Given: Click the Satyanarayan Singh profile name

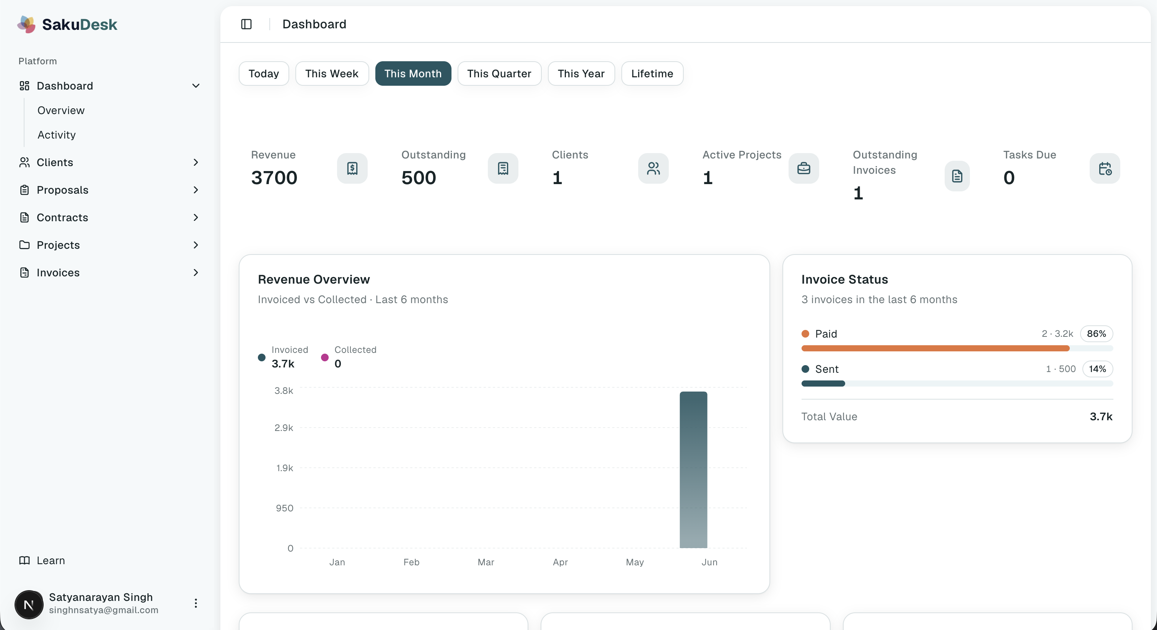Looking at the screenshot, I should (x=101, y=597).
